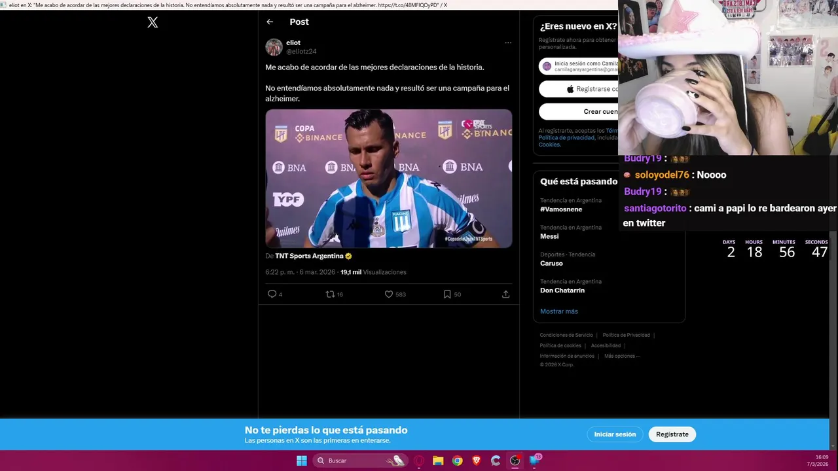Screen dimensions: 838x471
Task: Open the TNT Sports Argentina source link
Action: click(309, 256)
